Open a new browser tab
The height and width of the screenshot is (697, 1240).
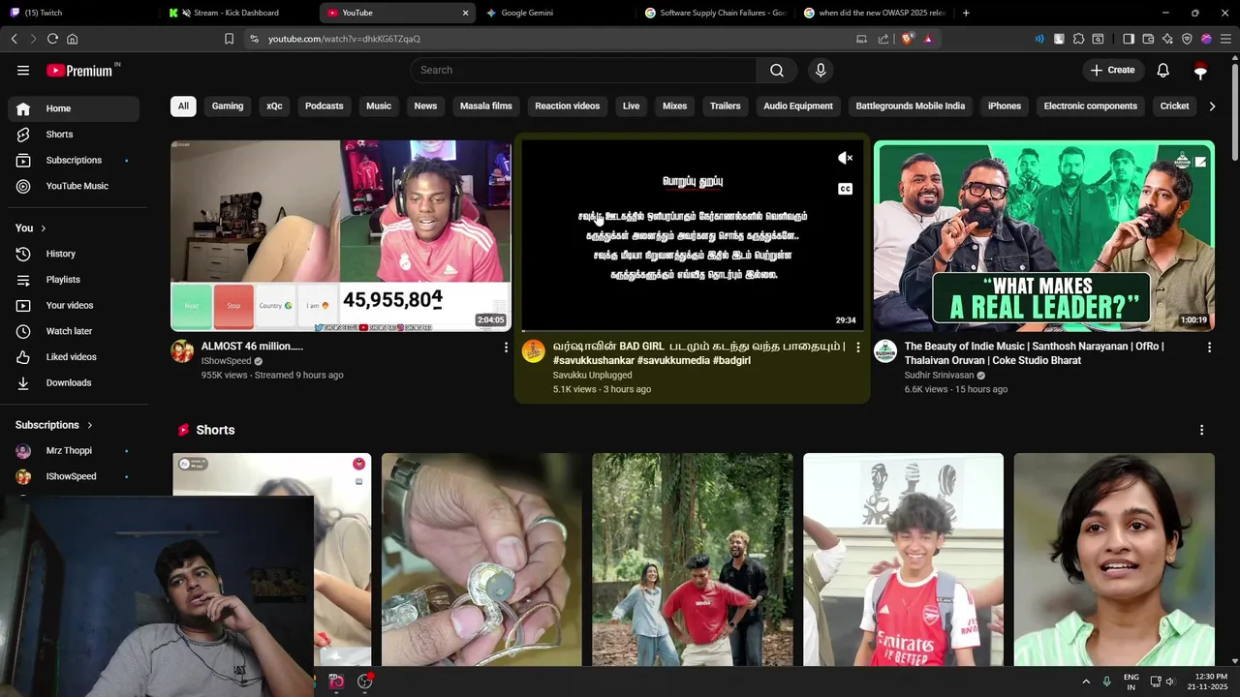966,13
